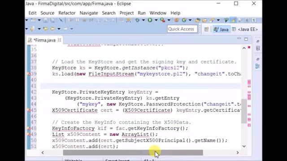Click the New wizard toolbar icon
Screen dimensions: 287x161
(x=33, y=20)
